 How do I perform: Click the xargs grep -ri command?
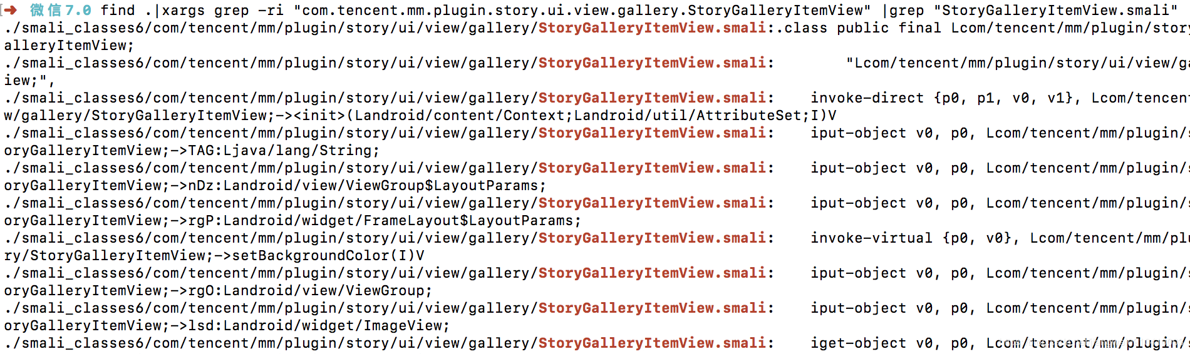pos(222,11)
